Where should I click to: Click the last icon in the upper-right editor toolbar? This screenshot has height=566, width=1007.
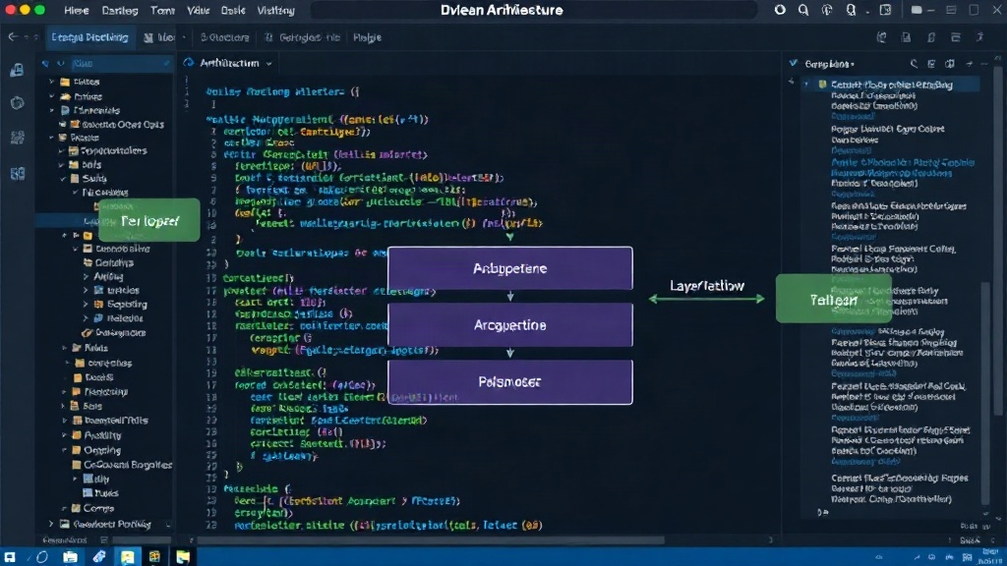tap(980, 38)
